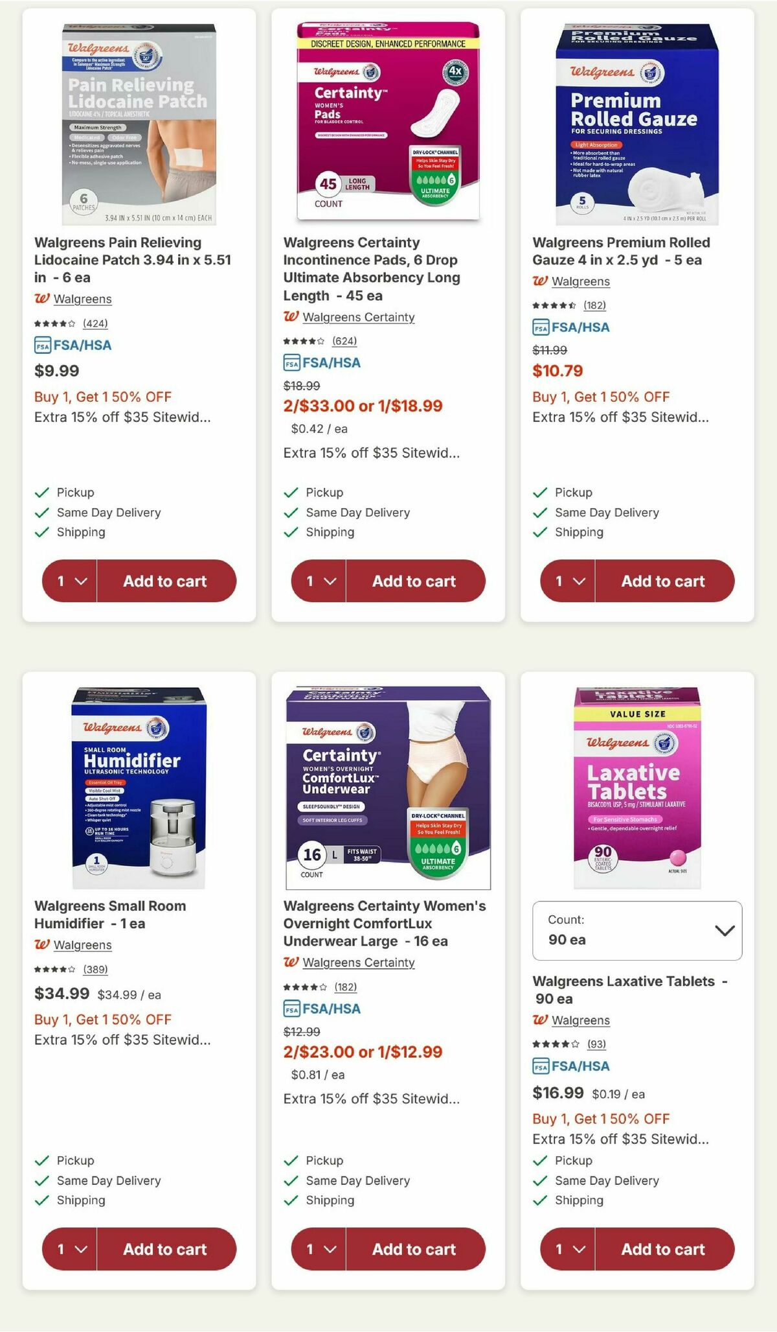Select the Walgreens Certainty brand link under Incontinence Pads
777x1332 pixels.
click(x=359, y=318)
